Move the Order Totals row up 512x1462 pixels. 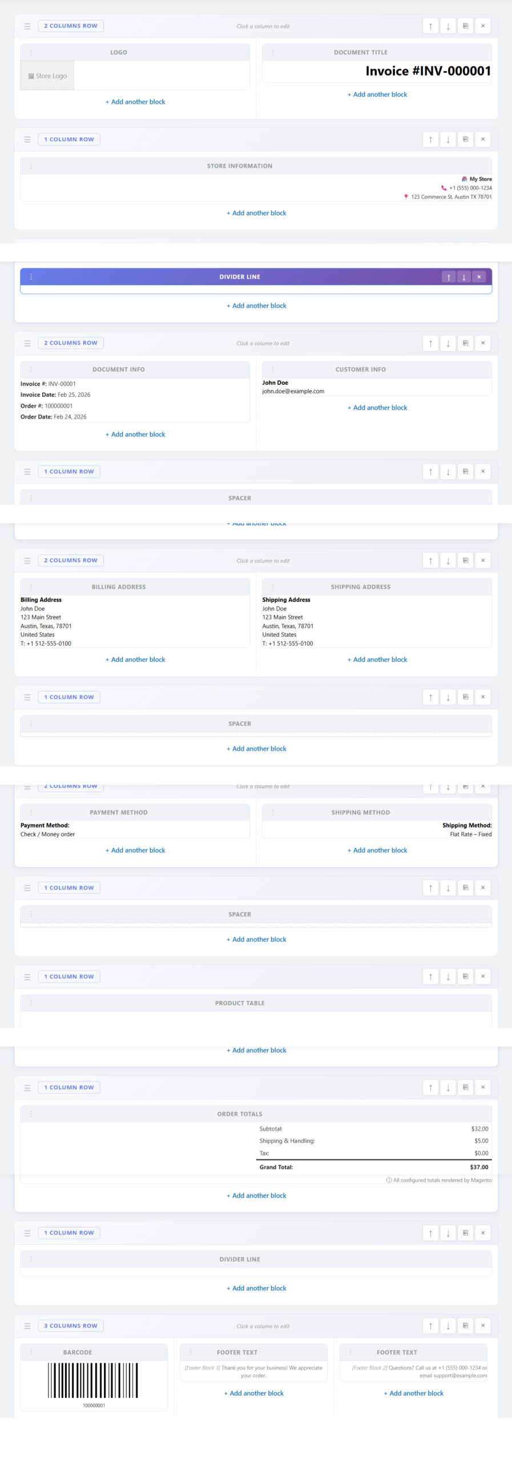(x=430, y=1087)
